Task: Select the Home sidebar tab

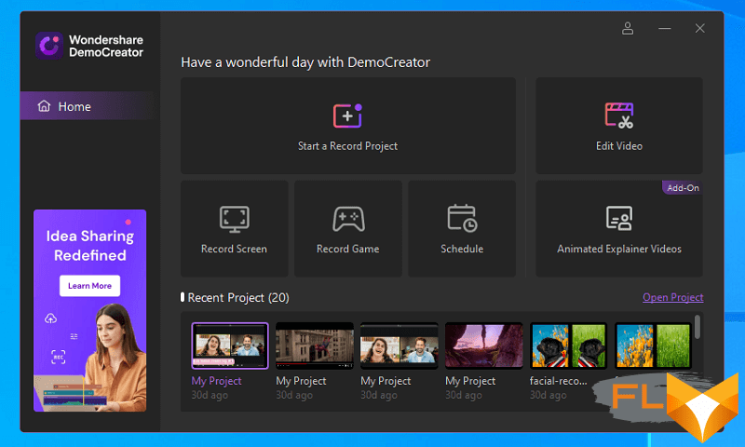Action: 74,106
